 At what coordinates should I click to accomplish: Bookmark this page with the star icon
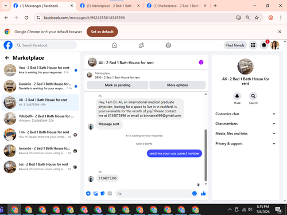coord(257,18)
